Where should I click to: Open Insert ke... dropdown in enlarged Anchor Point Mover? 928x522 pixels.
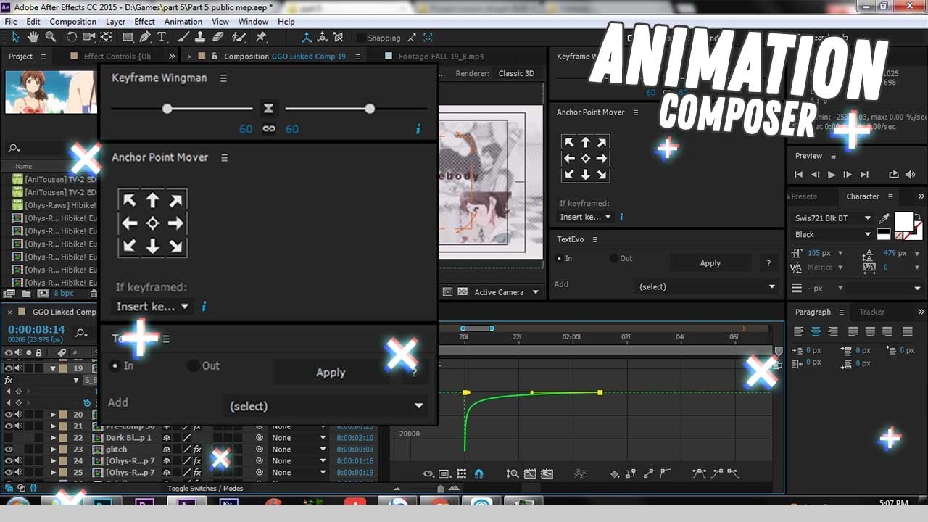tap(152, 307)
